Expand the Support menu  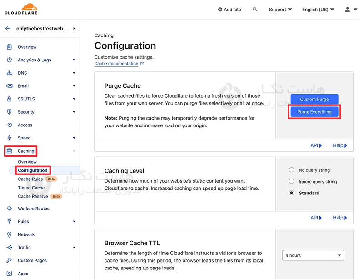pos(280,10)
